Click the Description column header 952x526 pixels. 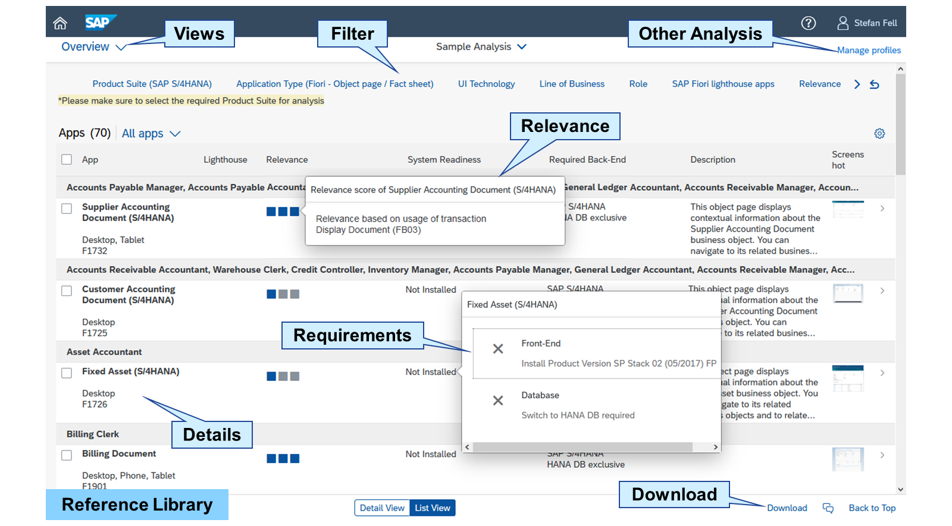[x=712, y=160]
